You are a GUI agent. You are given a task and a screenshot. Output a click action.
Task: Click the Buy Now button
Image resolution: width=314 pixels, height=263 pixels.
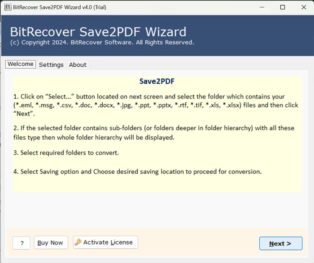51,243
